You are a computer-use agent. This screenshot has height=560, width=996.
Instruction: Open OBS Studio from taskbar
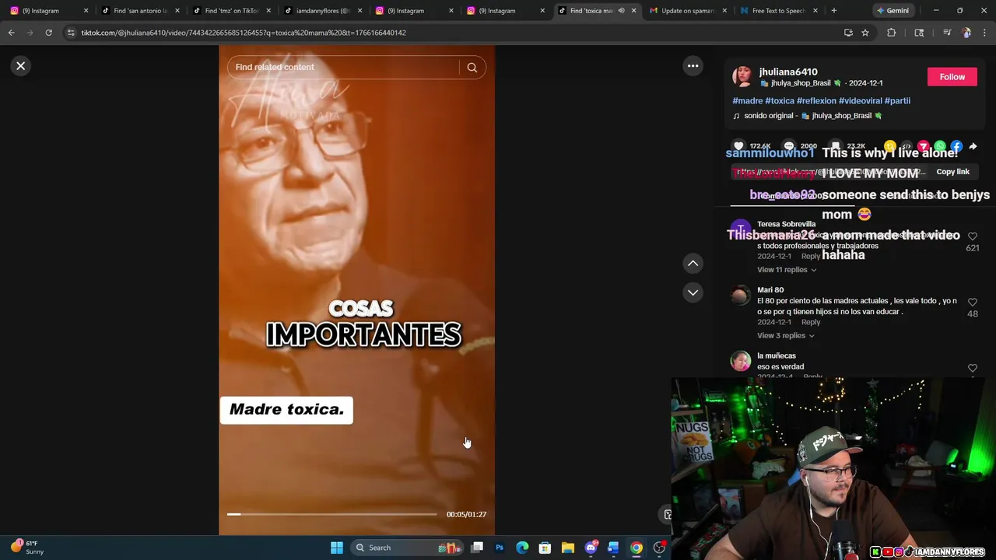659,548
